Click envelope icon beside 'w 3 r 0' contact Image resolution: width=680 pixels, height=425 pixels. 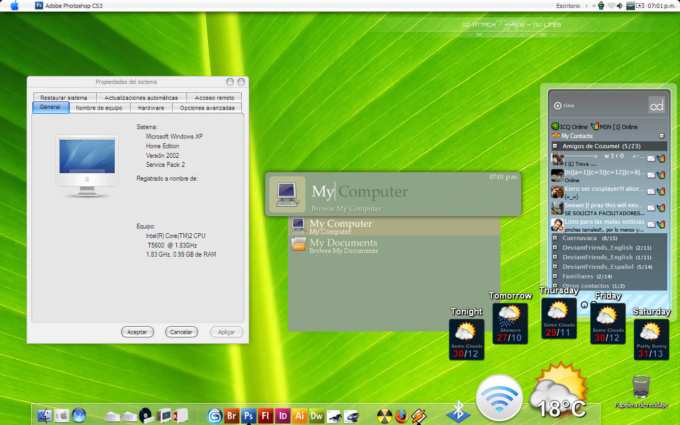651,159
